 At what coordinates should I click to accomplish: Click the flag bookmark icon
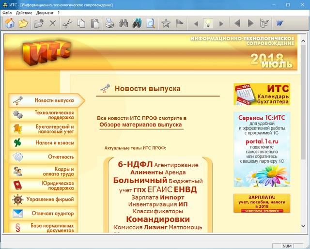(x=180, y=23)
